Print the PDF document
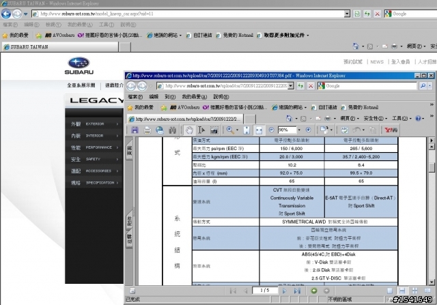Viewport: 437px width, 305px height. (x=147, y=130)
